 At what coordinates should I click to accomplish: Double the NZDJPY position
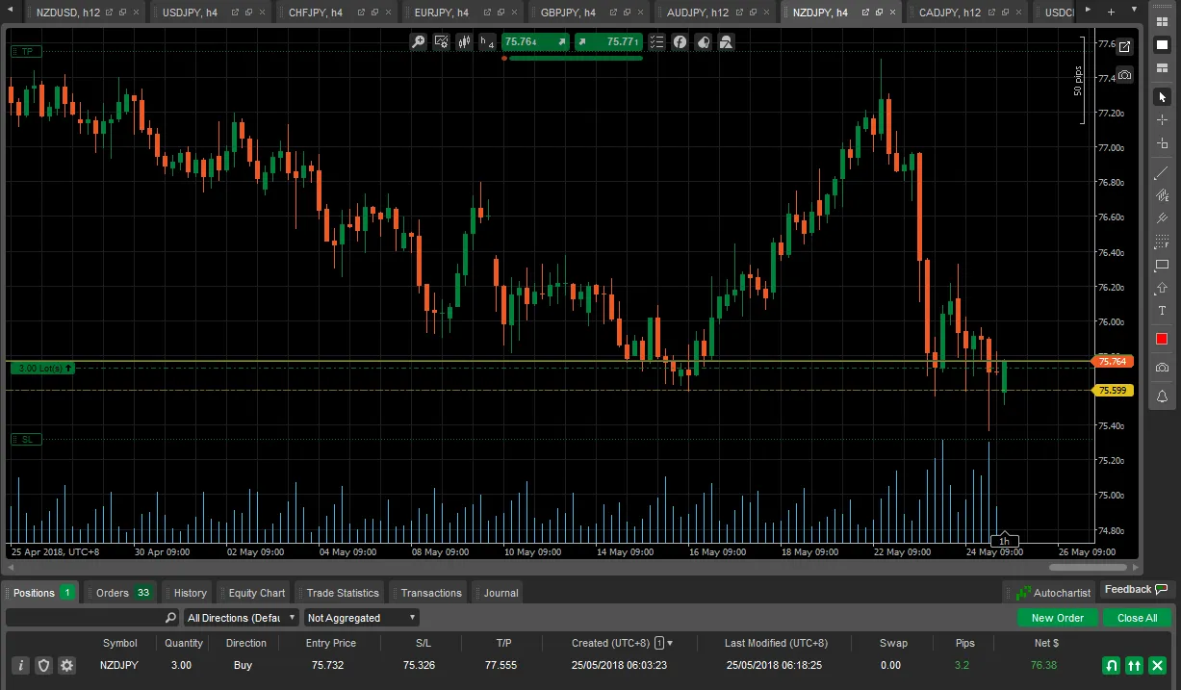click(x=1134, y=665)
